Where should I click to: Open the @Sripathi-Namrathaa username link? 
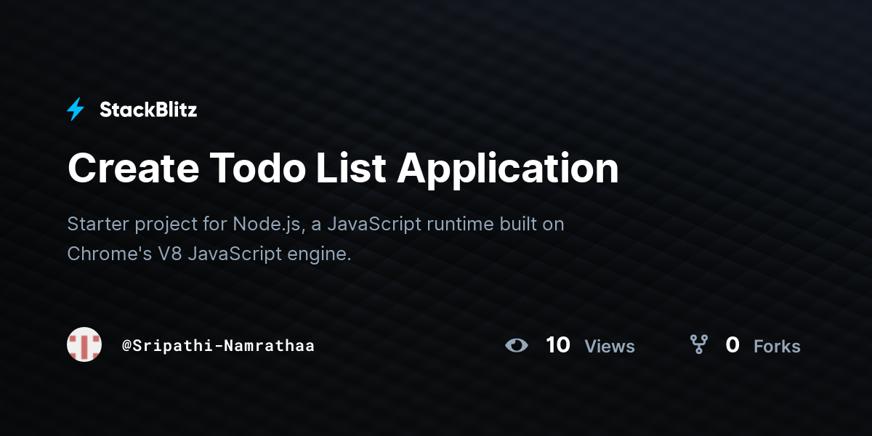218,345
